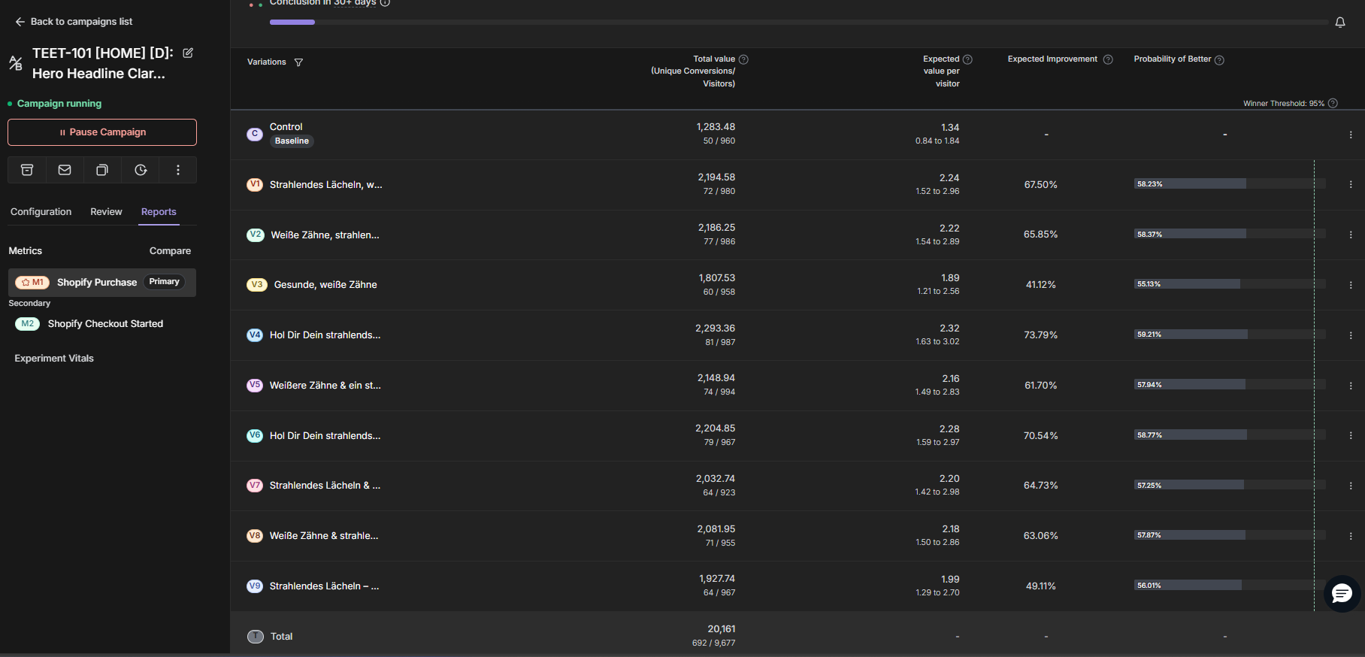Click the notification bell icon
Viewport: 1365px width, 657px height.
(1339, 23)
